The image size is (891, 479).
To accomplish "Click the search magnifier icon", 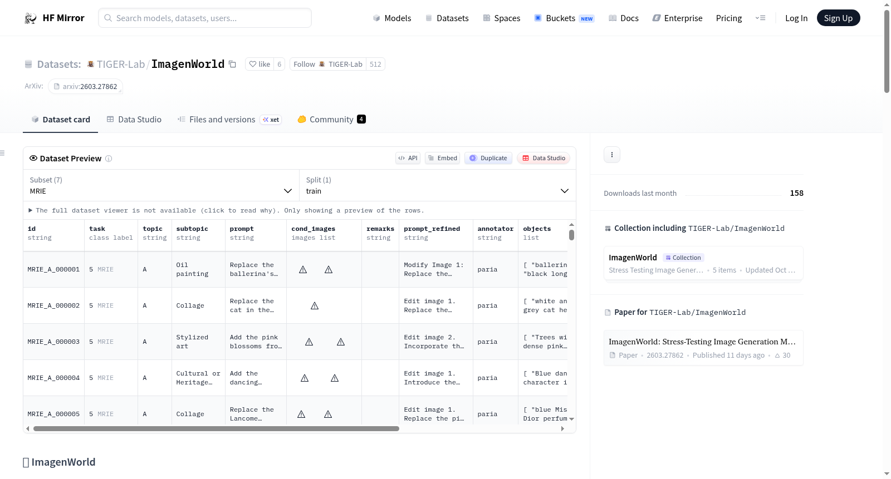I will pos(108,18).
